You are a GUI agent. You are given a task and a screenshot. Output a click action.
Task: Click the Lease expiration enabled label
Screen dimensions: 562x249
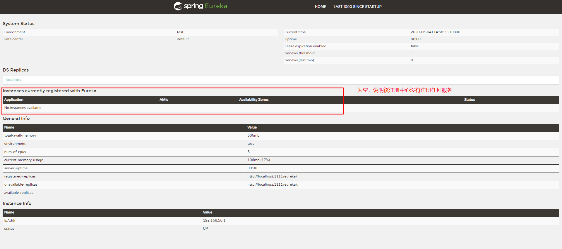click(x=305, y=46)
